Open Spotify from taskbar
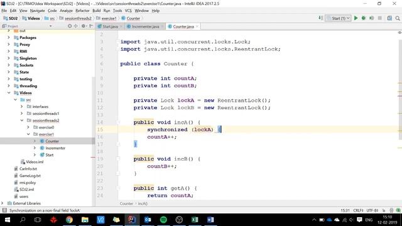This screenshot has width=402, height=226. (x=163, y=220)
